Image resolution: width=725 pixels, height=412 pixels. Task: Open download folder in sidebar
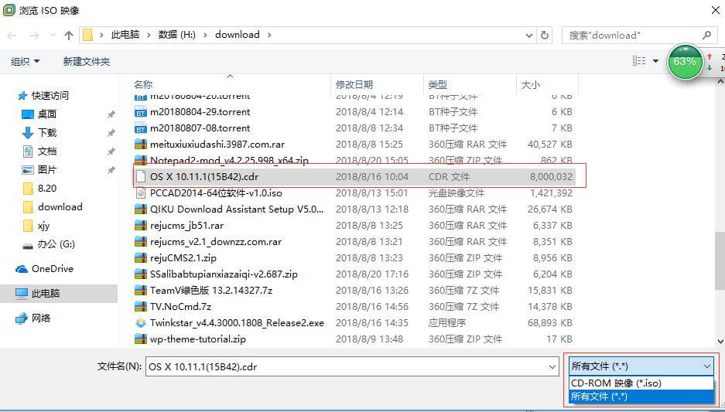point(60,207)
